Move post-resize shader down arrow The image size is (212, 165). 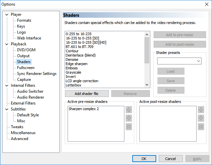click(201, 118)
